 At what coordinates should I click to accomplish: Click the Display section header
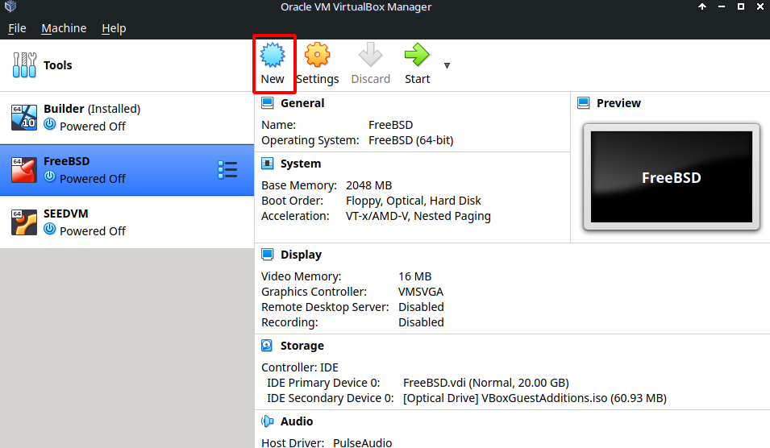click(301, 255)
